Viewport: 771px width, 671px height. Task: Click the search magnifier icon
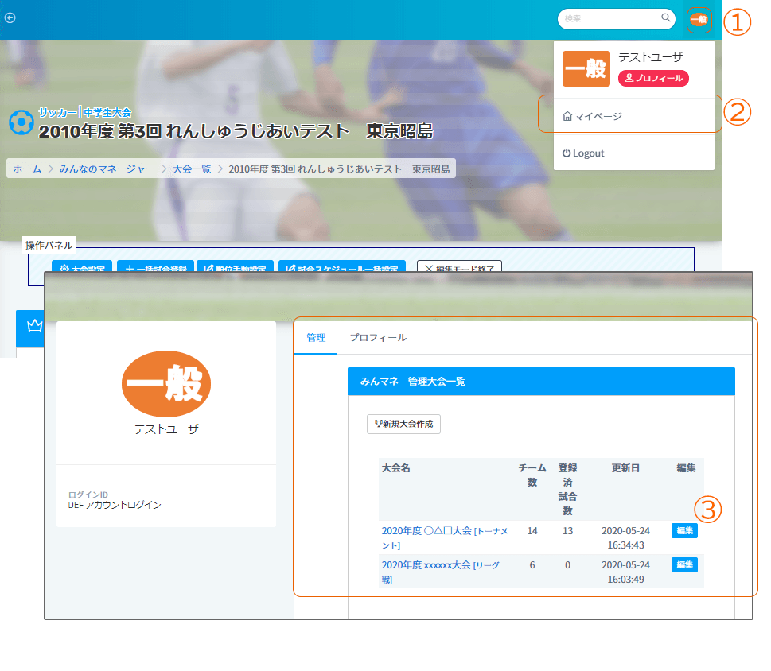coord(665,17)
